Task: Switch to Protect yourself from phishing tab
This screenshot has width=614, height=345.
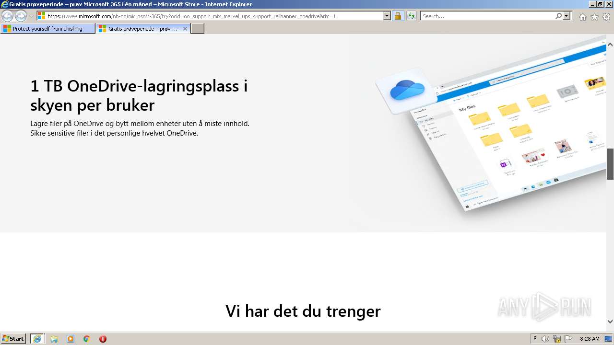Action: pos(48,29)
